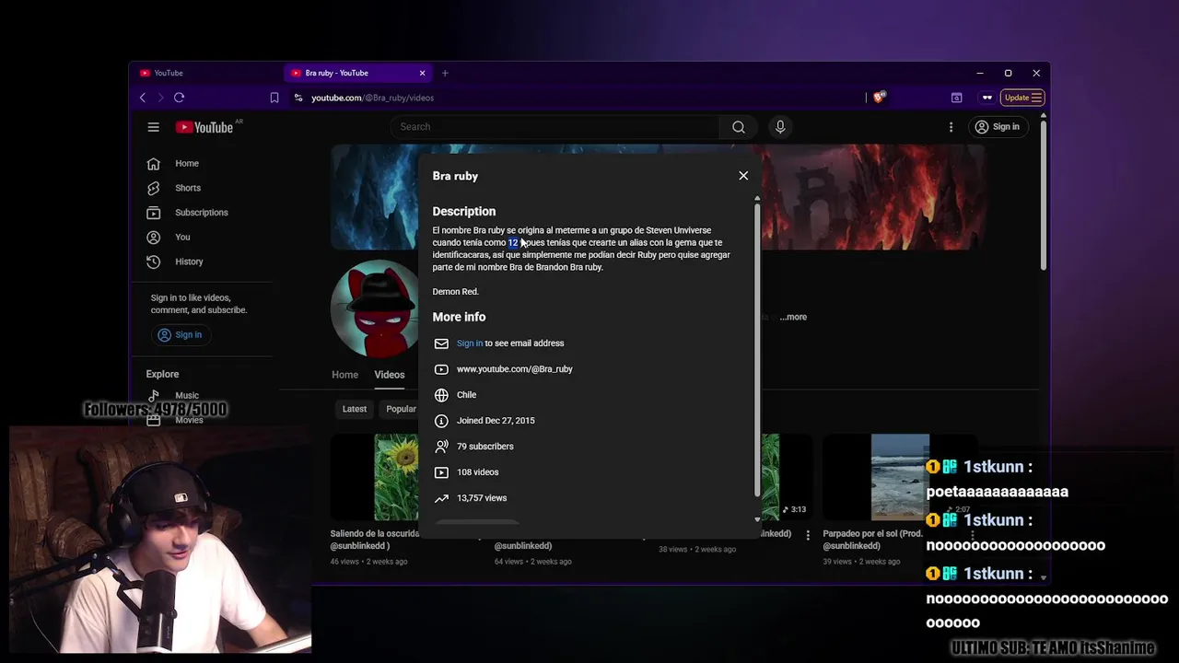This screenshot has height=663, width=1179.
Task: Click videos count play icon
Action: click(441, 472)
